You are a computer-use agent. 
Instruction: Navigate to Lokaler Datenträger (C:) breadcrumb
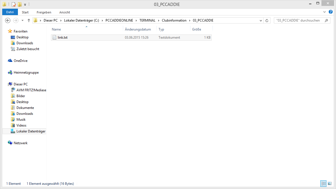[81, 20]
